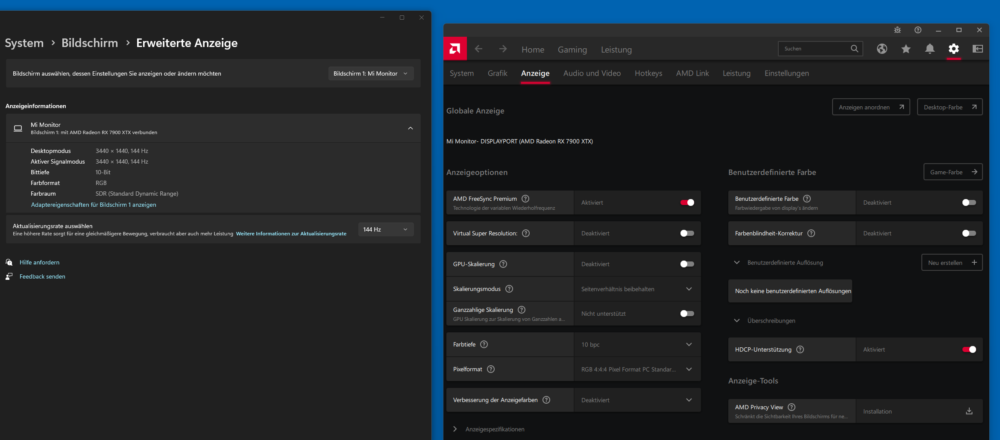
Task: Click the AMD logo home icon
Action: coord(455,49)
